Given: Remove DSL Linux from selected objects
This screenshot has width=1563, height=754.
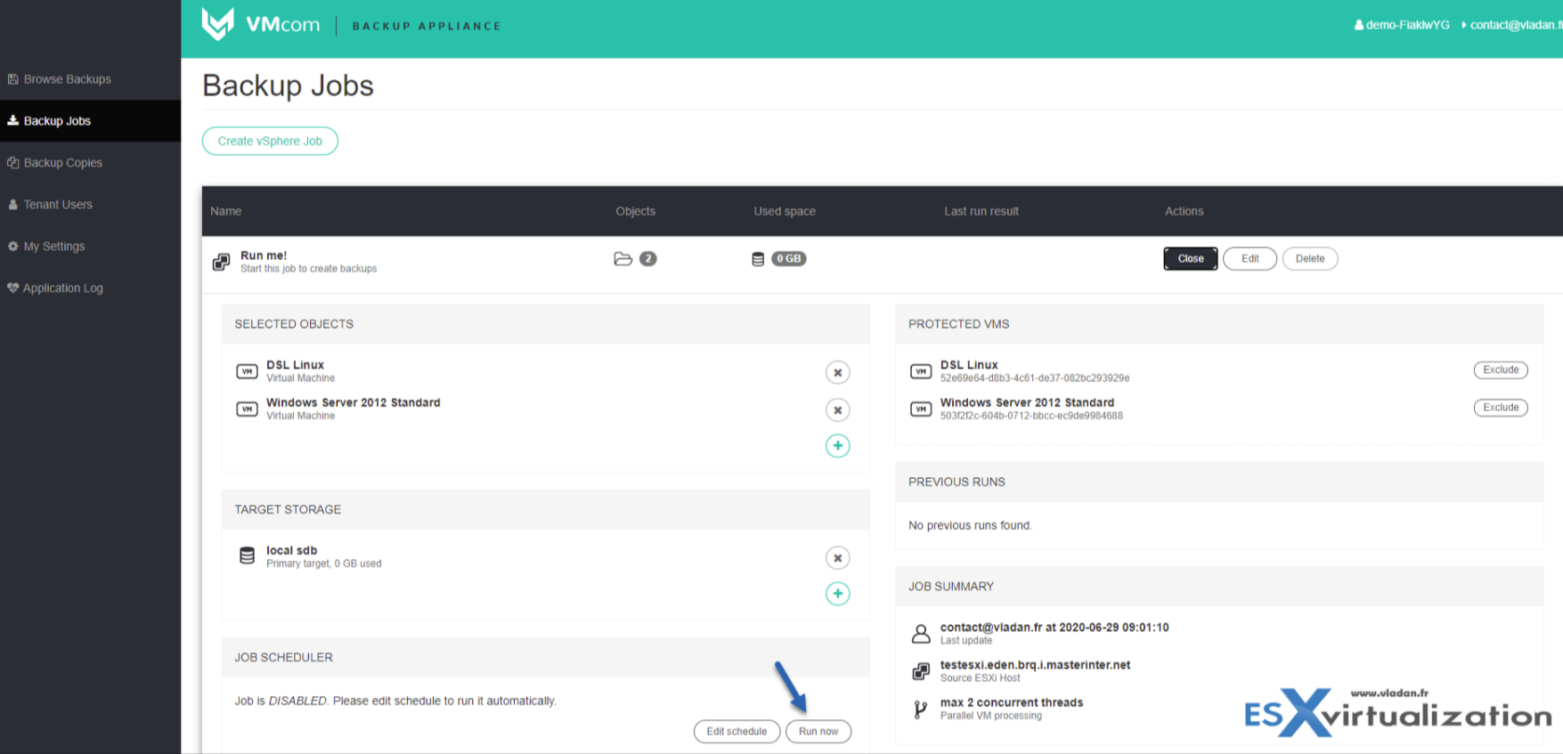Looking at the screenshot, I should point(837,372).
